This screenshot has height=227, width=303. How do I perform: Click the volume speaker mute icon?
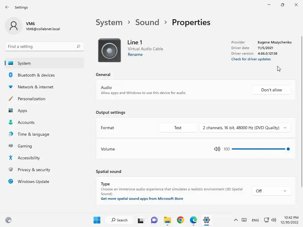coord(217,149)
